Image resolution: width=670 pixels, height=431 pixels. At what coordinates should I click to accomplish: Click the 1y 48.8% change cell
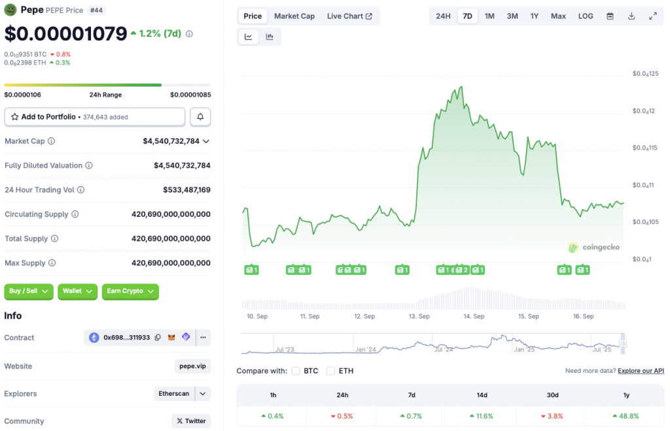(626, 416)
